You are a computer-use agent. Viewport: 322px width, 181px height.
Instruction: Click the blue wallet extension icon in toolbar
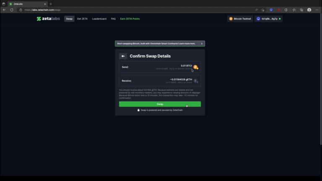pyautogui.click(x=271, y=10)
